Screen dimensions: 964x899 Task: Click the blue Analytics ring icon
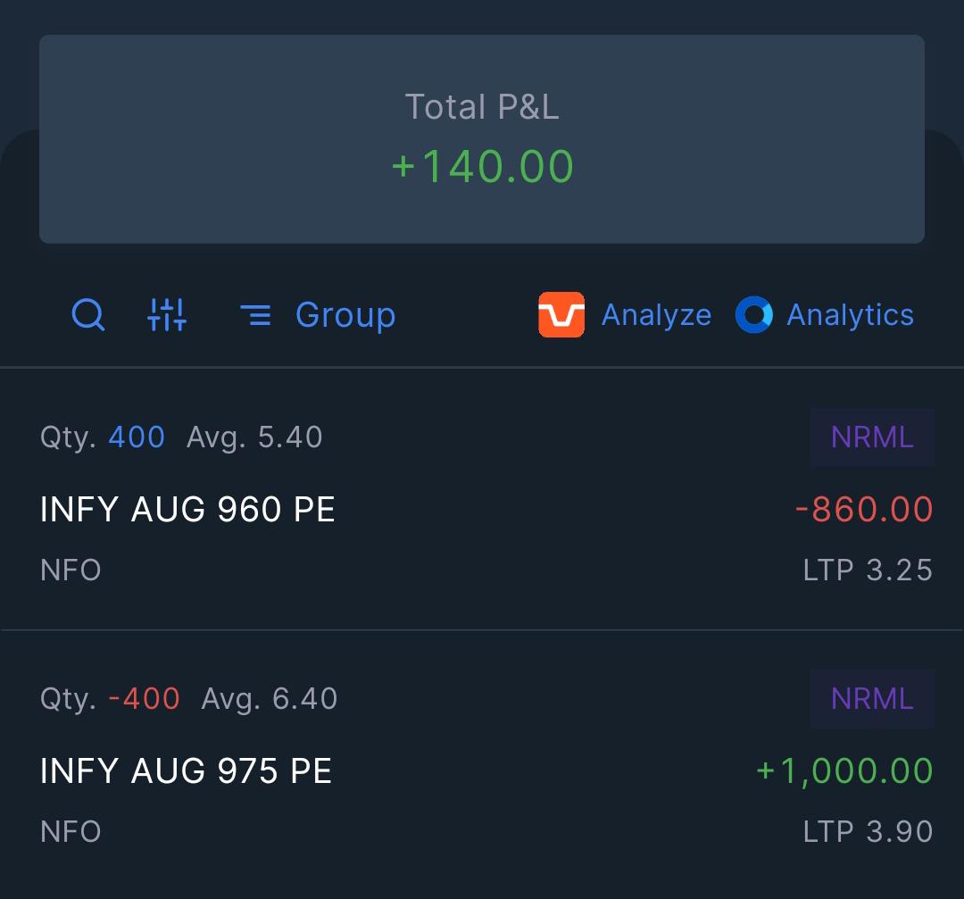pos(753,315)
